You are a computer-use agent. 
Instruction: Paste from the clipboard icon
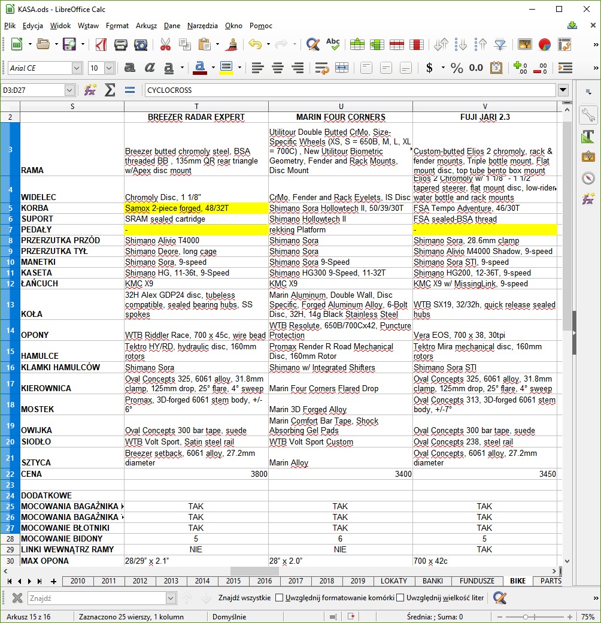[205, 44]
